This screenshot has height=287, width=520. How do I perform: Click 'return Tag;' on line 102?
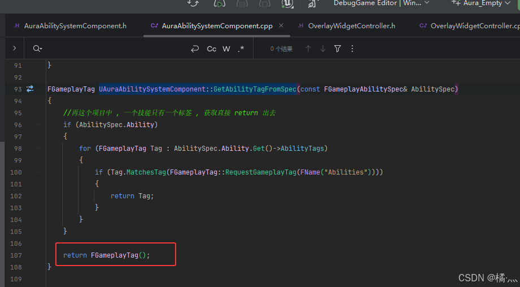click(132, 195)
